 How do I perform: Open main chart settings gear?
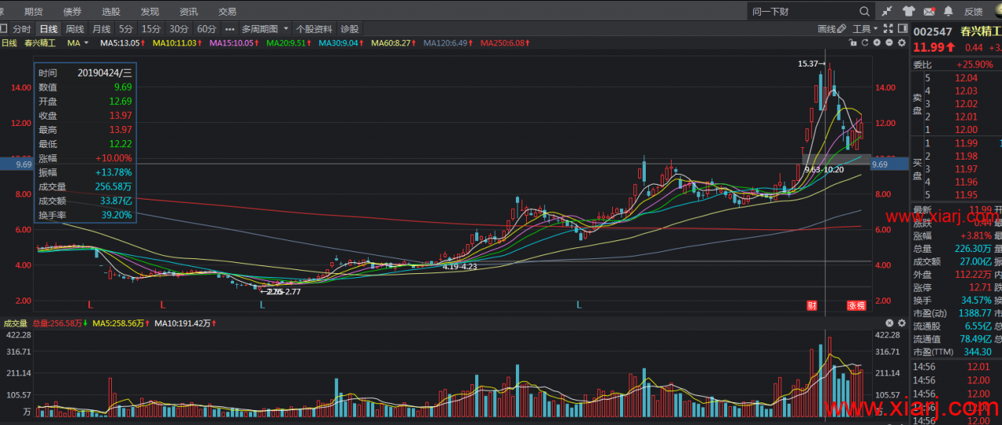click(x=901, y=43)
